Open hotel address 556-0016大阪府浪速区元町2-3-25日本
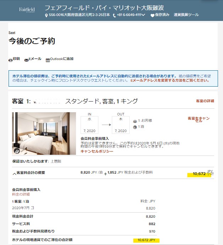 point(80,15)
